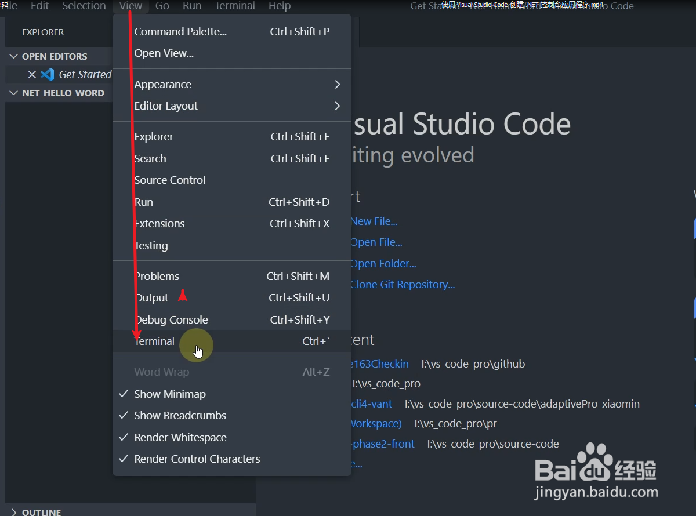696x516 pixels.
Task: Click the I:\vs_code_pro\github path text
Action: [x=473, y=364]
